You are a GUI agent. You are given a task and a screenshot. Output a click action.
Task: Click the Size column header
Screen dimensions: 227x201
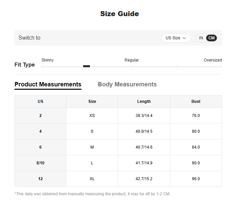coord(92,102)
